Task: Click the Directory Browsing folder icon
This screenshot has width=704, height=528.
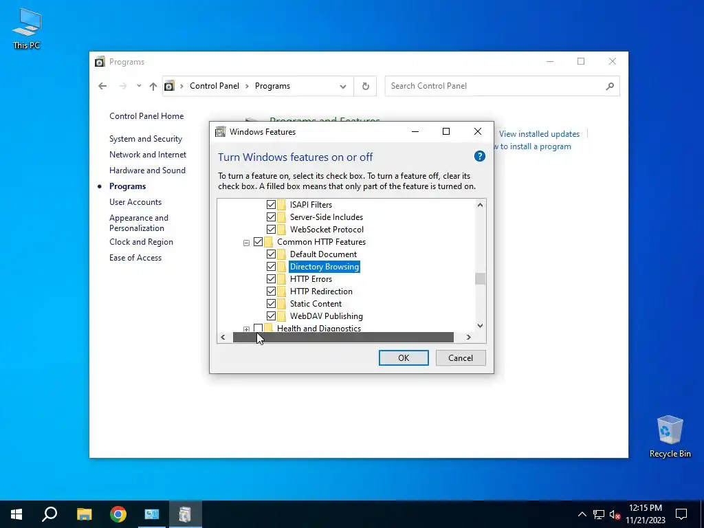Action: 281,267
